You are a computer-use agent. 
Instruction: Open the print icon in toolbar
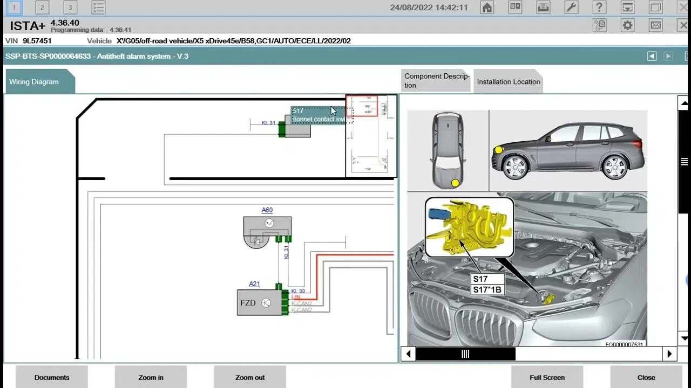pyautogui.click(x=543, y=8)
